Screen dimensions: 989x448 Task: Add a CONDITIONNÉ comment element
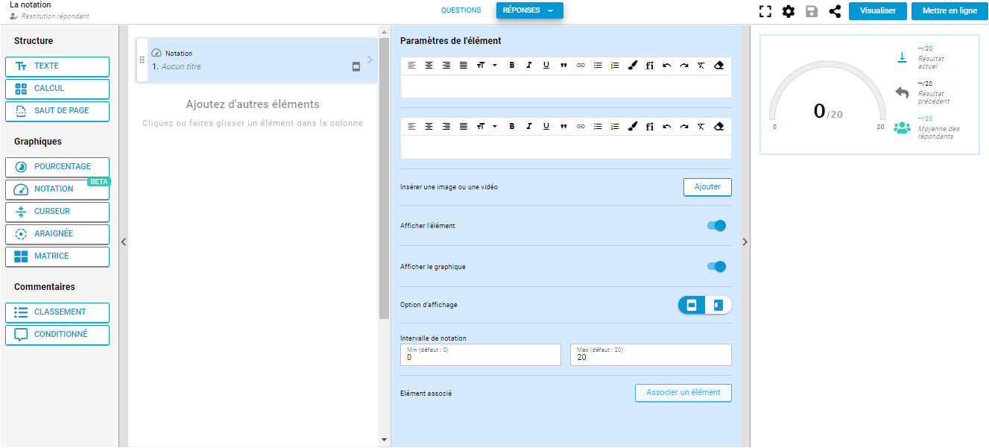(57, 335)
